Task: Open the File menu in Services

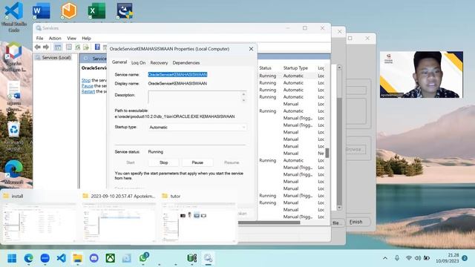Action: [x=39, y=38]
